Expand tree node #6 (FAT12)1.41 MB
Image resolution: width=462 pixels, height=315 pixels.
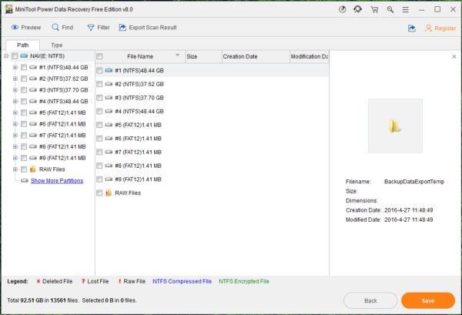click(15, 124)
